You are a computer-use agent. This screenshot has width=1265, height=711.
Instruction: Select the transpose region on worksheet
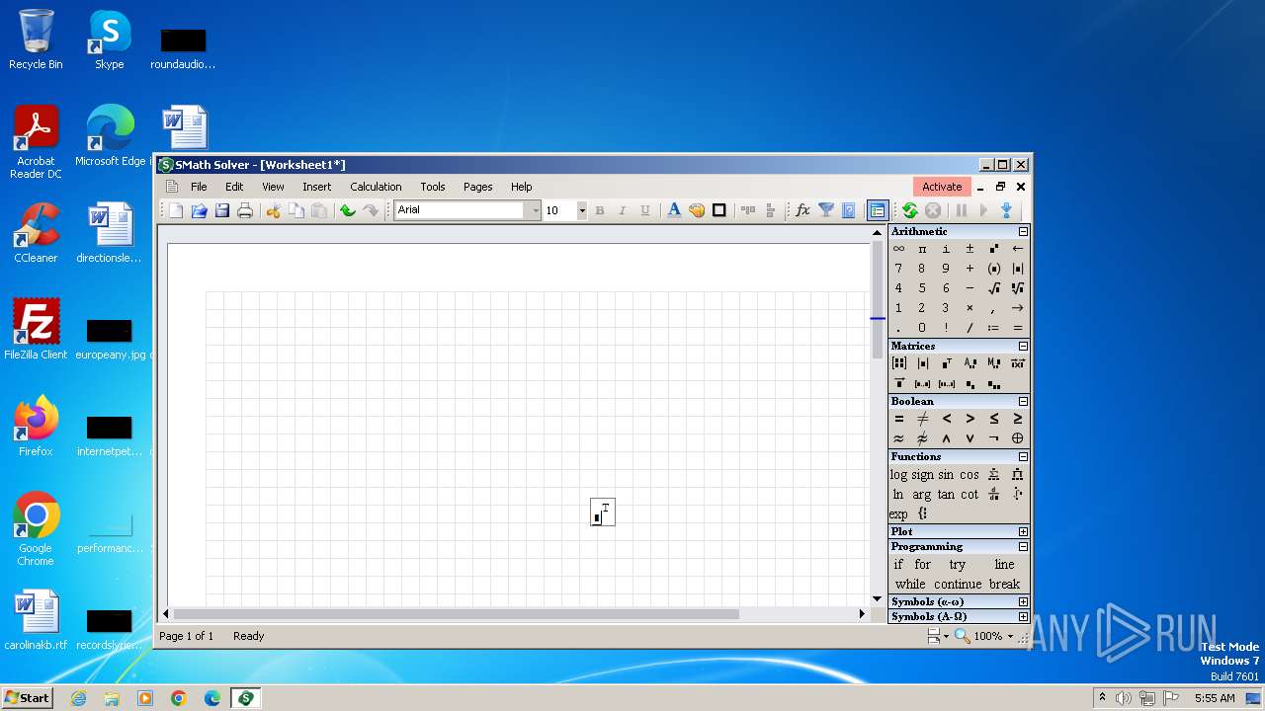tap(603, 513)
